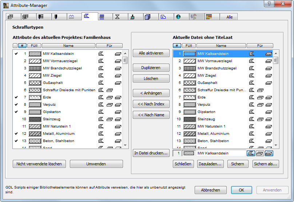Click drafting fill icon of MW Ziegel, file list
This screenshot has width=294, height=202.
[x=252, y=76]
